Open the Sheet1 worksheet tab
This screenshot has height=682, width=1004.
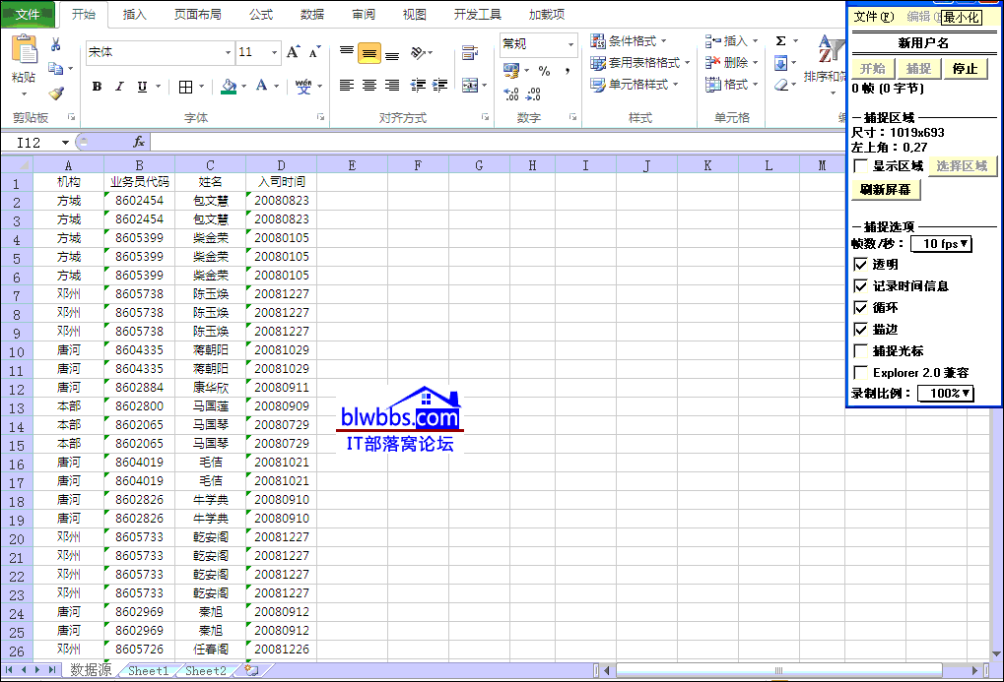(148, 670)
